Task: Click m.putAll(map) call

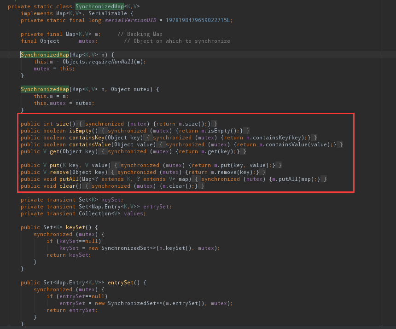Action: (x=293, y=179)
